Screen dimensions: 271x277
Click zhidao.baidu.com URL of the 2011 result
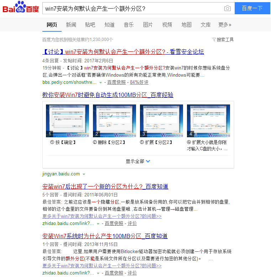[x=68, y=224]
